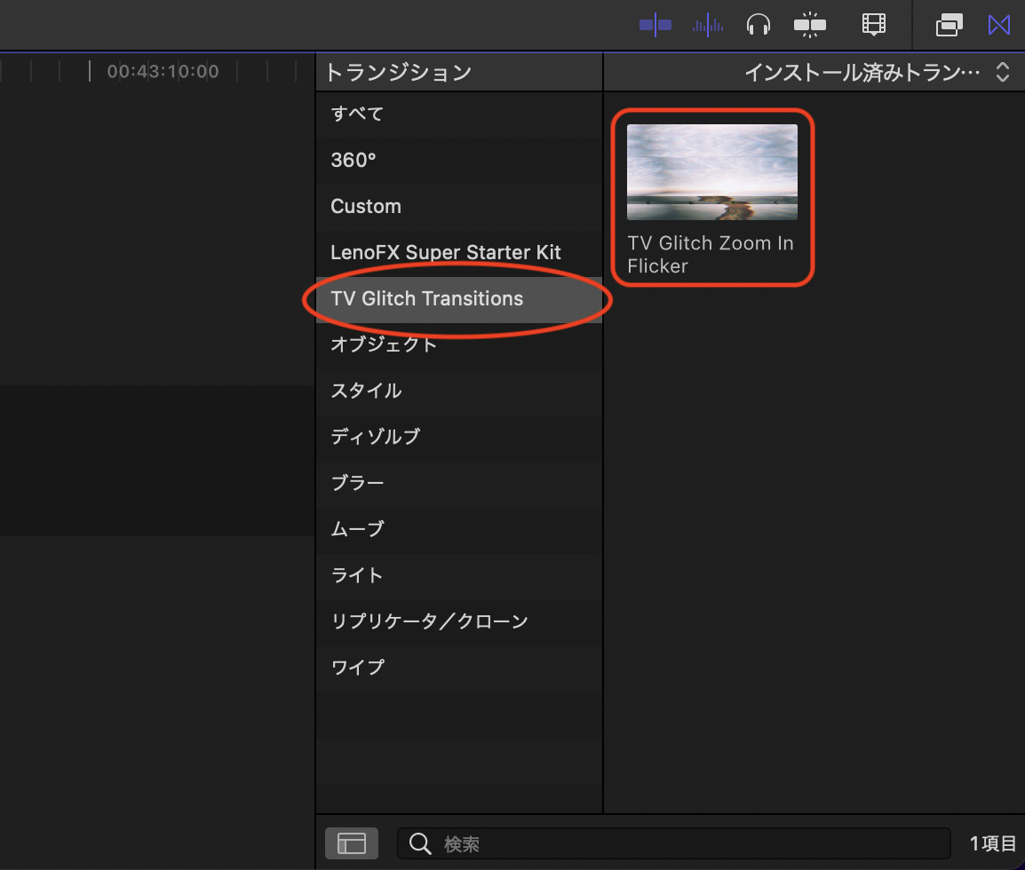Viewport: 1025px width, 870px height.
Task: Select the TV Glitch Zoom In Flicker thumbnail
Action: 711,172
